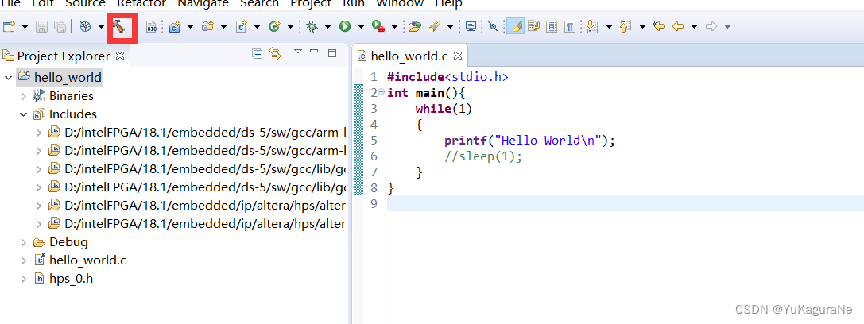The width and height of the screenshot is (864, 324).
Task: Collapse the Includes tree node
Action: (x=24, y=114)
